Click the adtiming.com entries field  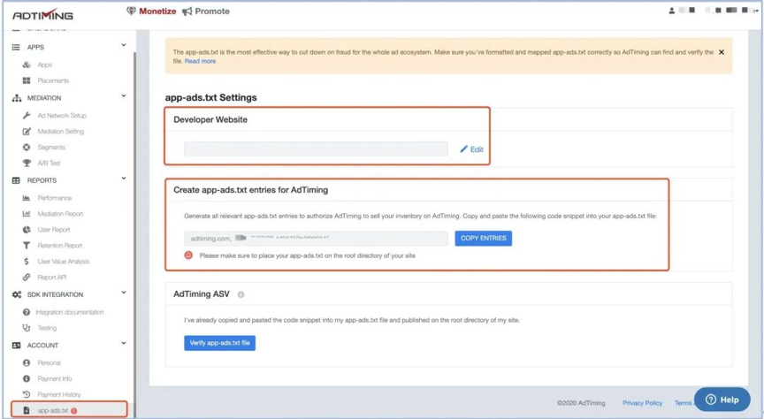pos(316,239)
